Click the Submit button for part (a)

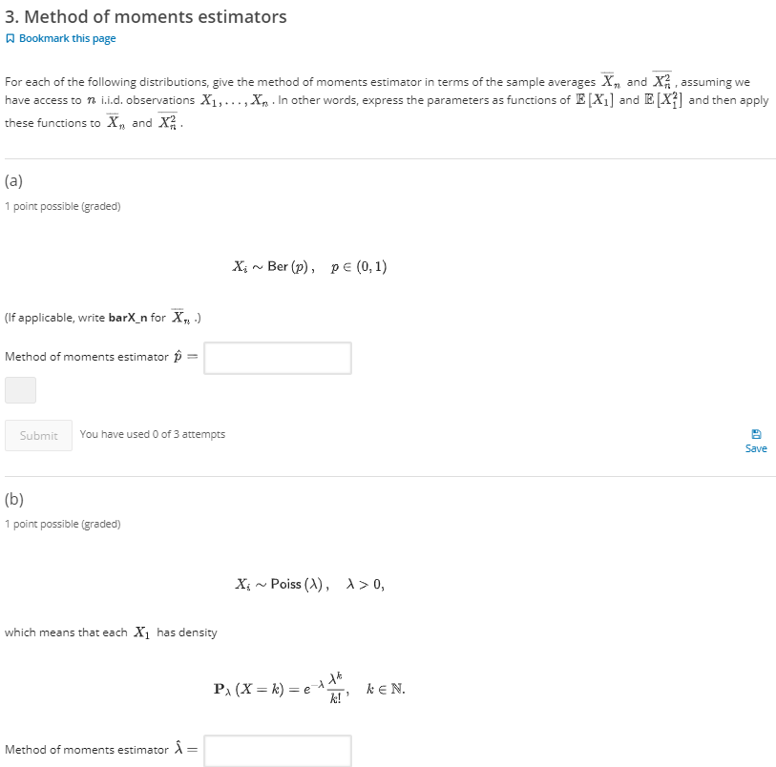click(x=37, y=435)
